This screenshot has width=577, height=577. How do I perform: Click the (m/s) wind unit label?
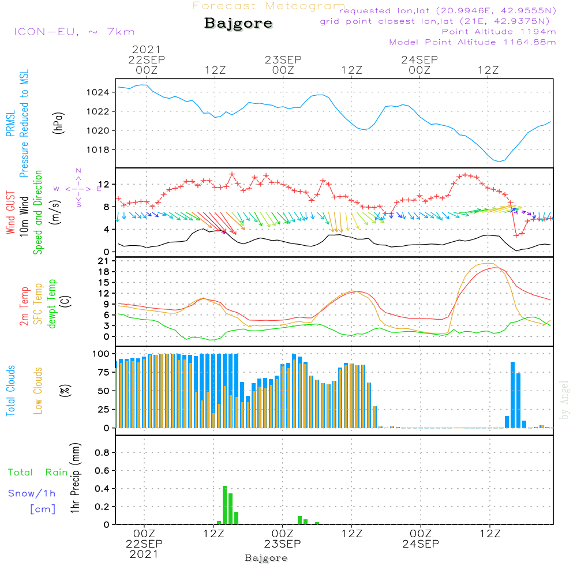55,212
